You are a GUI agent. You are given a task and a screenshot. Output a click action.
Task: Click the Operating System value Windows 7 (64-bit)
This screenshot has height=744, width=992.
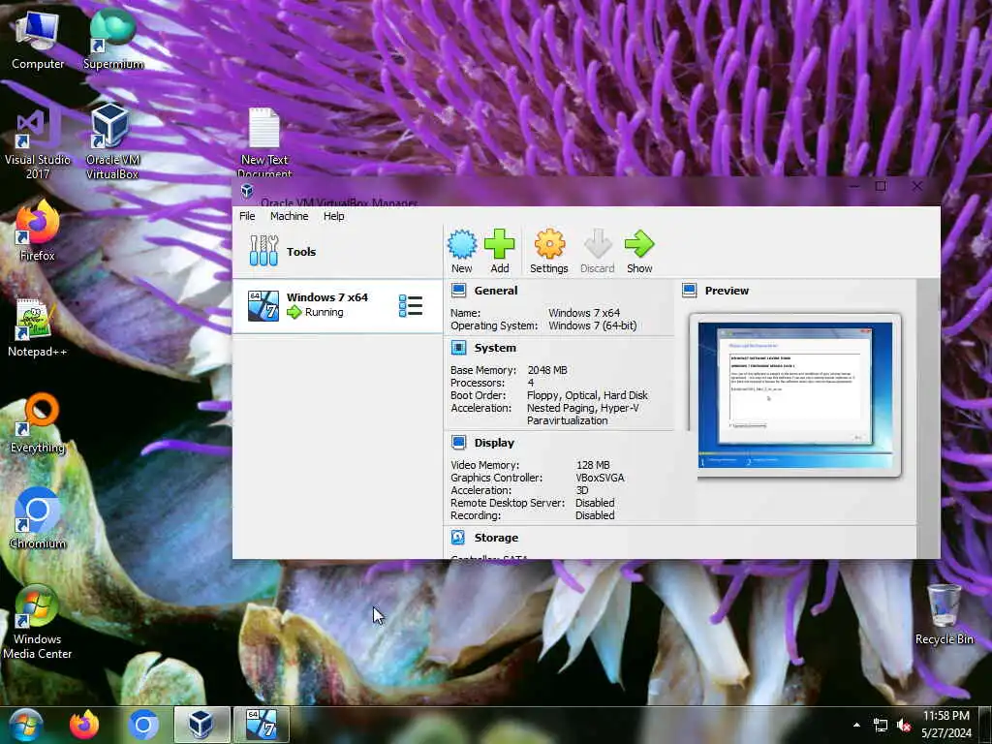coord(592,325)
